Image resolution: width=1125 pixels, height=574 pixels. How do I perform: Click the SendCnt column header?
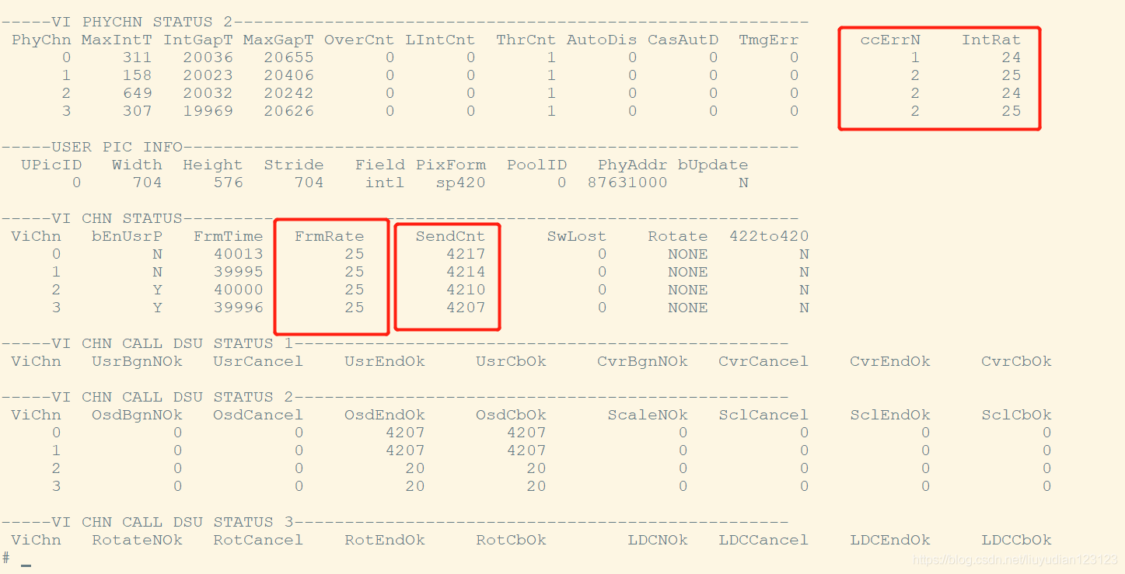[450, 236]
